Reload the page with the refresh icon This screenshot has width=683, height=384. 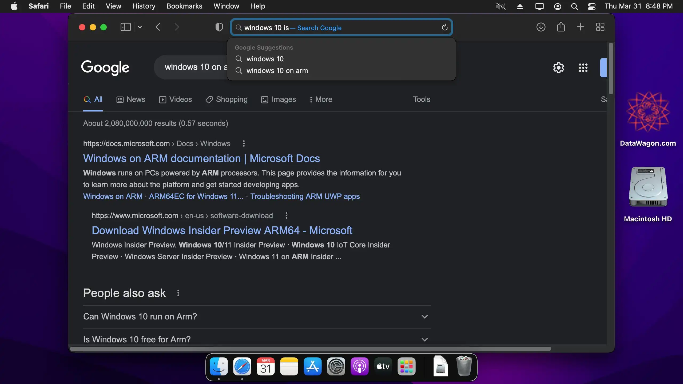click(x=444, y=27)
